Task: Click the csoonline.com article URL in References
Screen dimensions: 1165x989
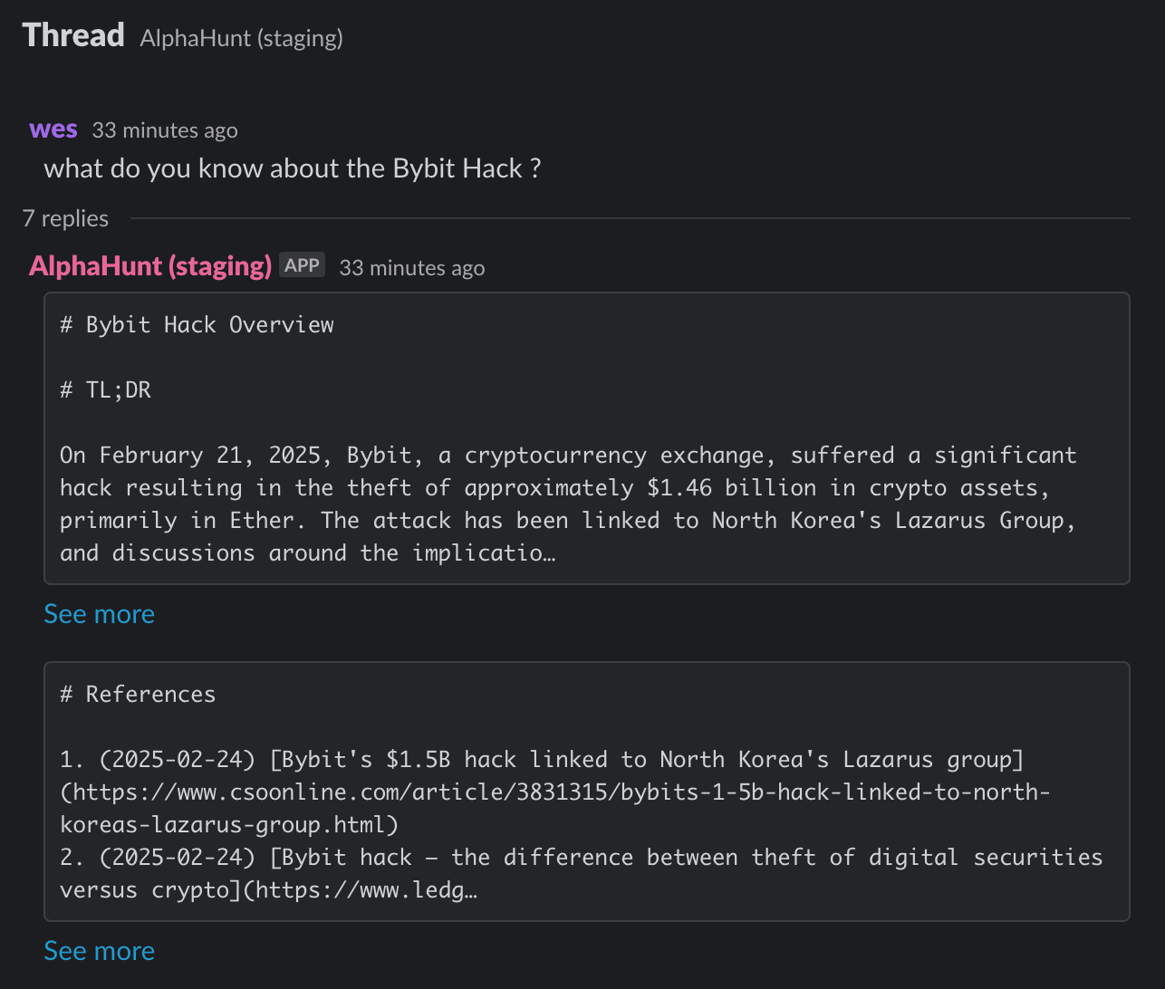Action: [554, 792]
